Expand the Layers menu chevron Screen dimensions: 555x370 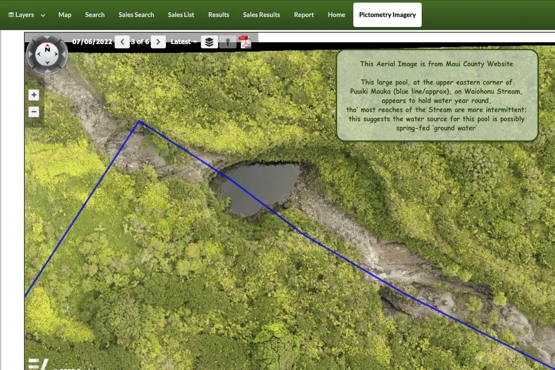point(43,15)
